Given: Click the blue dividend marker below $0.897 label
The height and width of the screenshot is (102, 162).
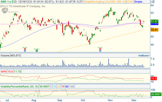Looking at the screenshot, I should pos(100,51).
